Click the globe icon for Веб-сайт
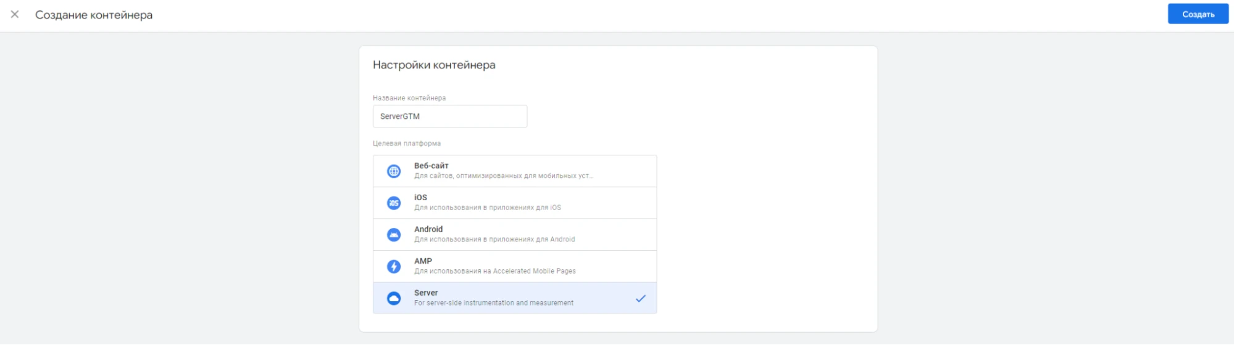Screen dimensions: 1234x345 (x=394, y=171)
